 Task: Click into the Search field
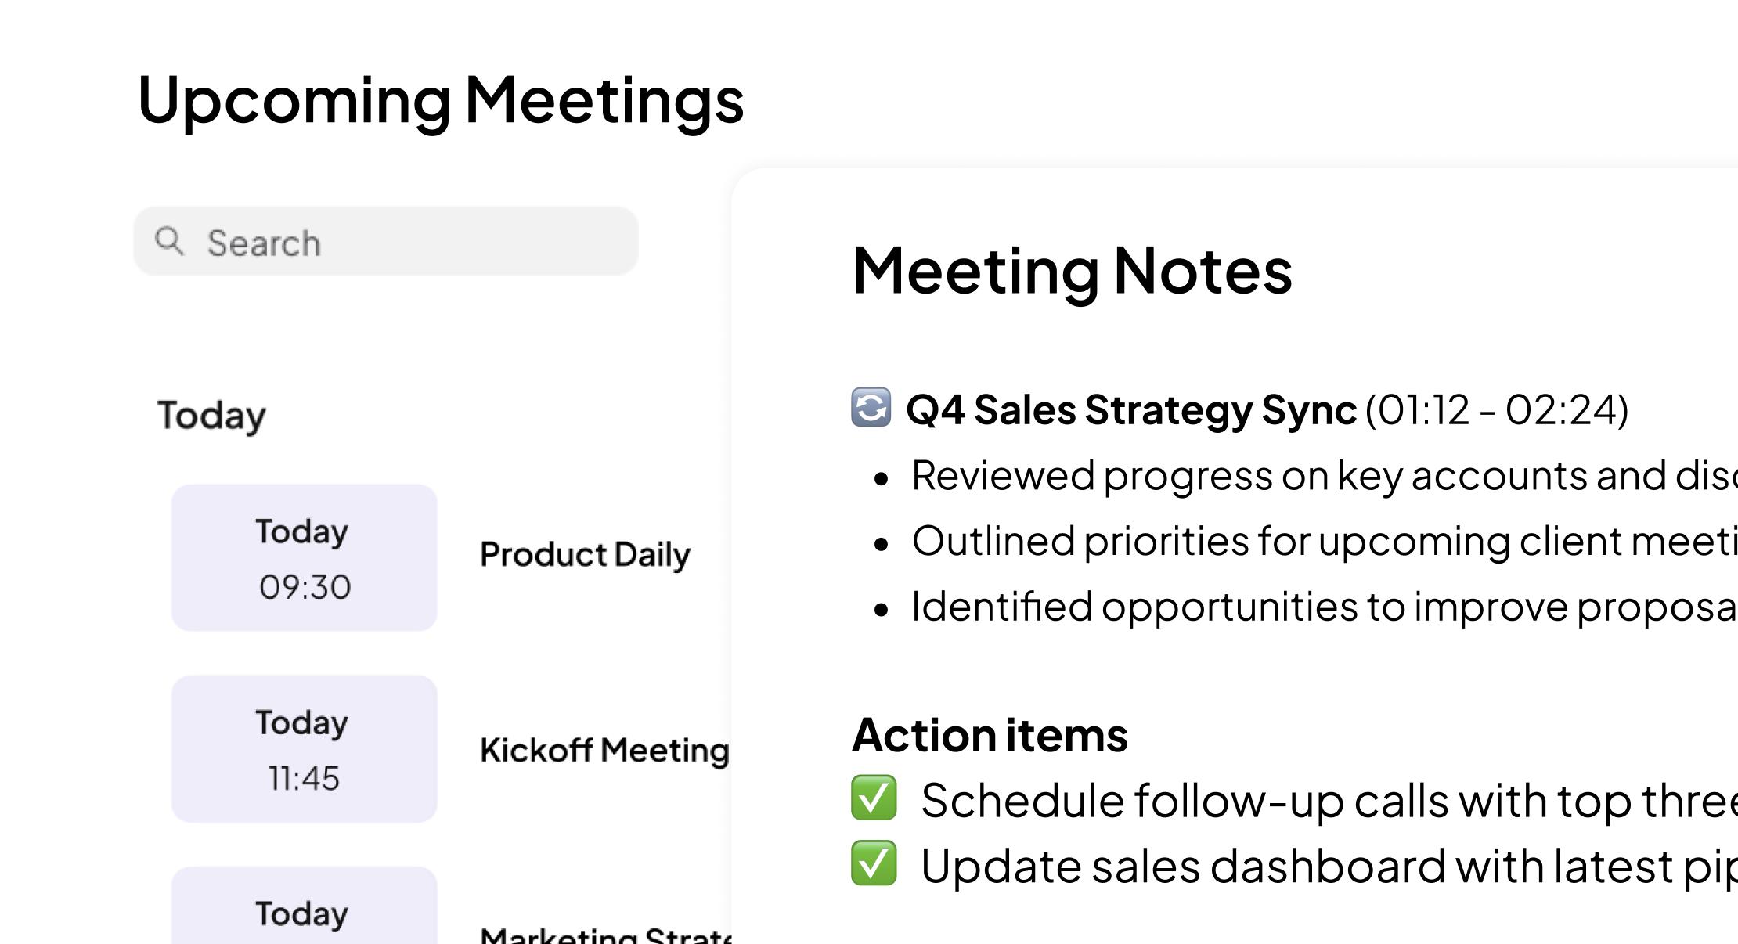pos(386,241)
